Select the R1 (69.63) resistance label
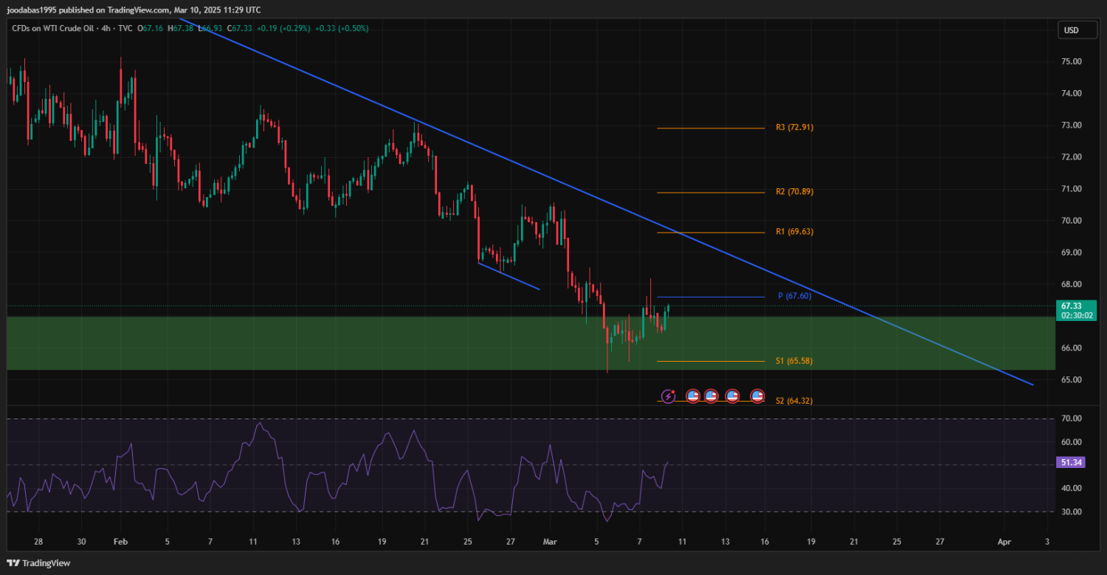The image size is (1107, 575). pyautogui.click(x=794, y=232)
